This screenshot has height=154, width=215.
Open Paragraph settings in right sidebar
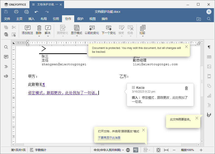coord(209,47)
